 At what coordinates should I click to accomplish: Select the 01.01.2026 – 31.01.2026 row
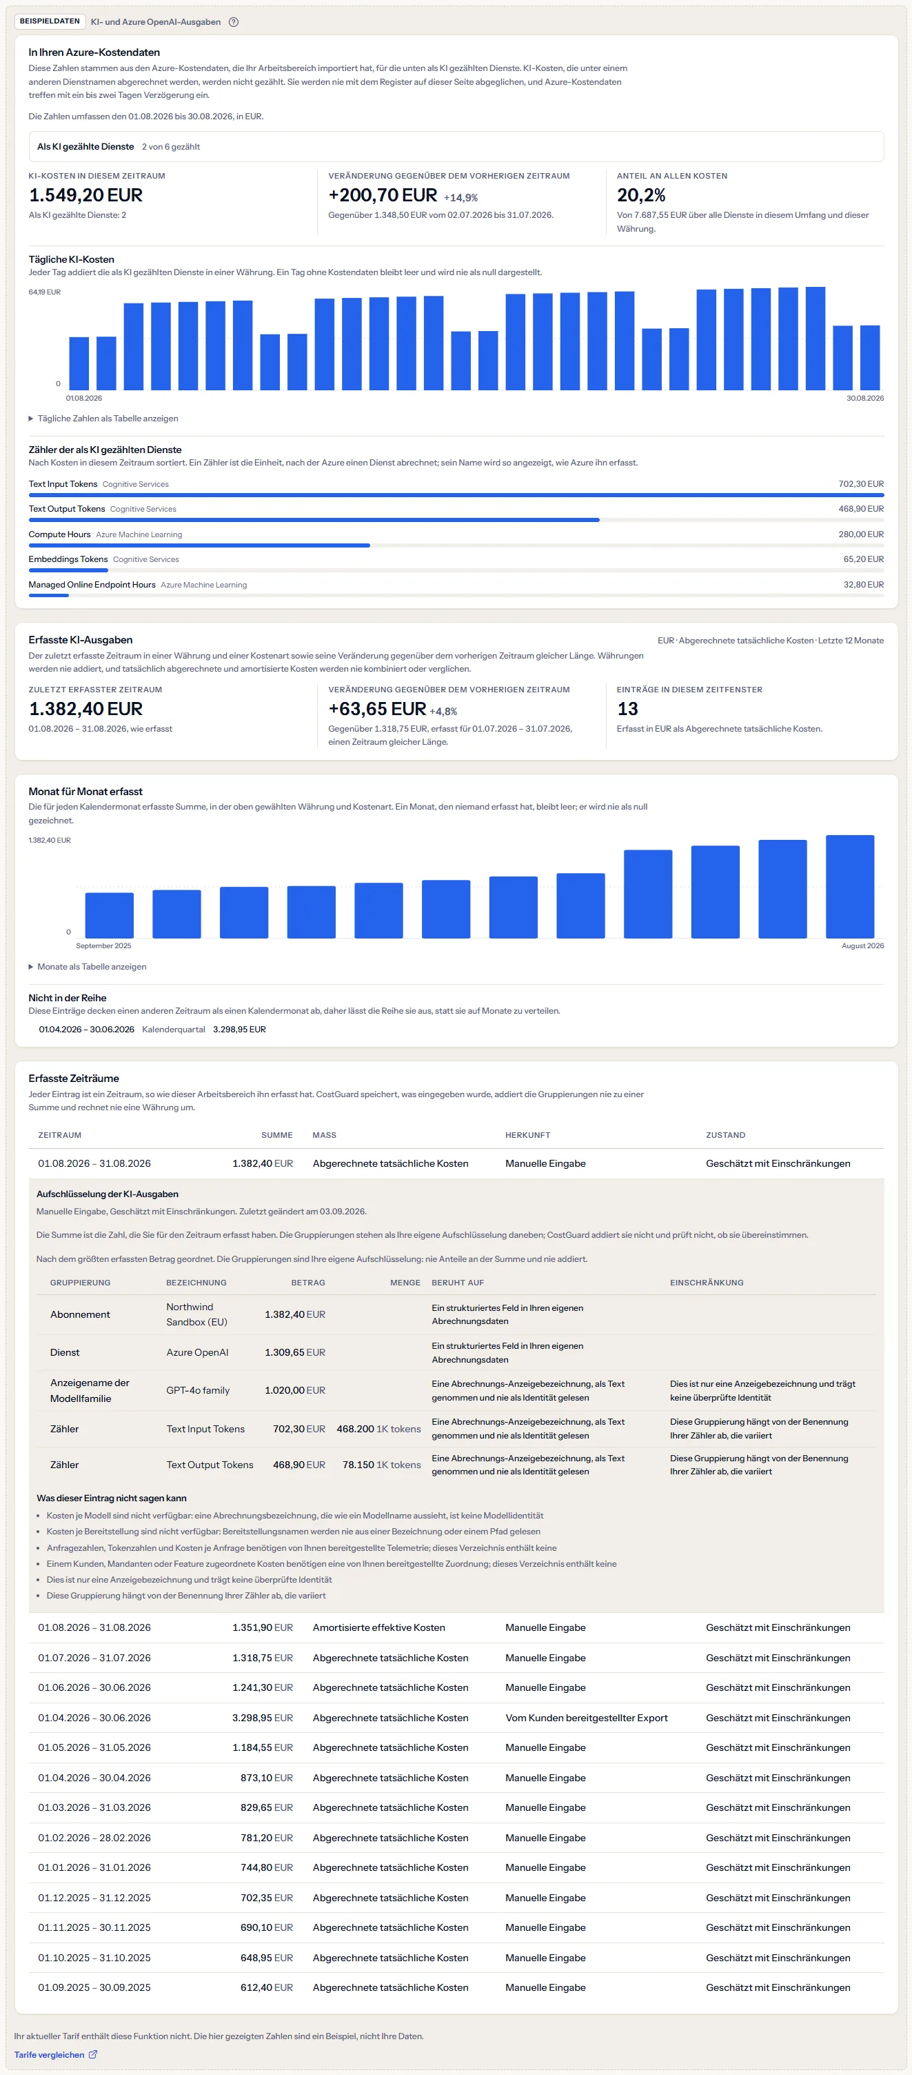(456, 1867)
